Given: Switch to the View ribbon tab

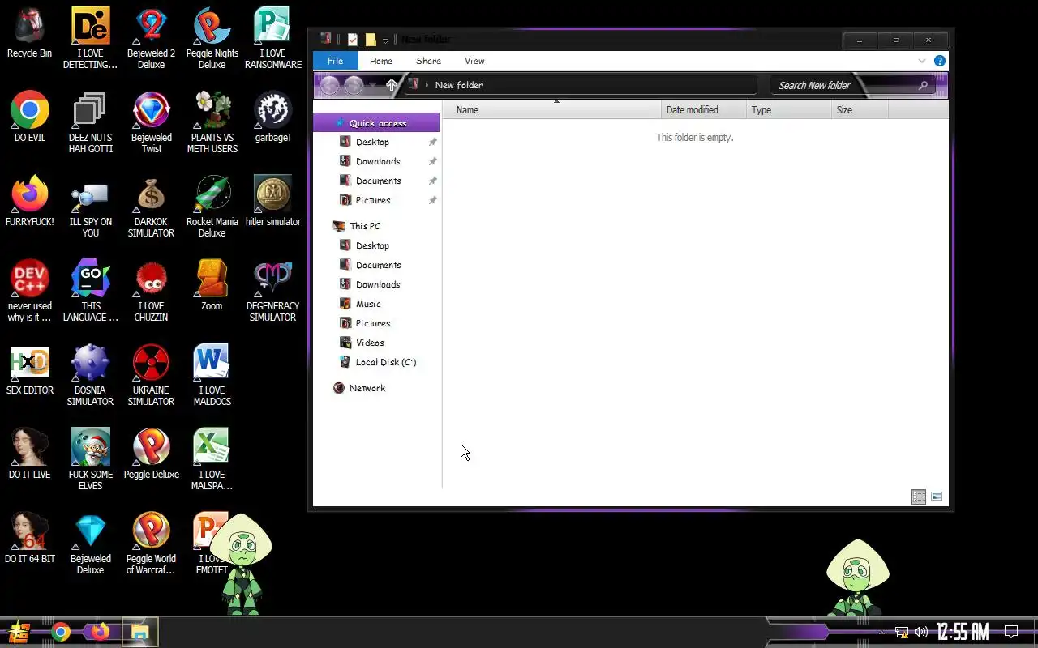Looking at the screenshot, I should pyautogui.click(x=474, y=61).
